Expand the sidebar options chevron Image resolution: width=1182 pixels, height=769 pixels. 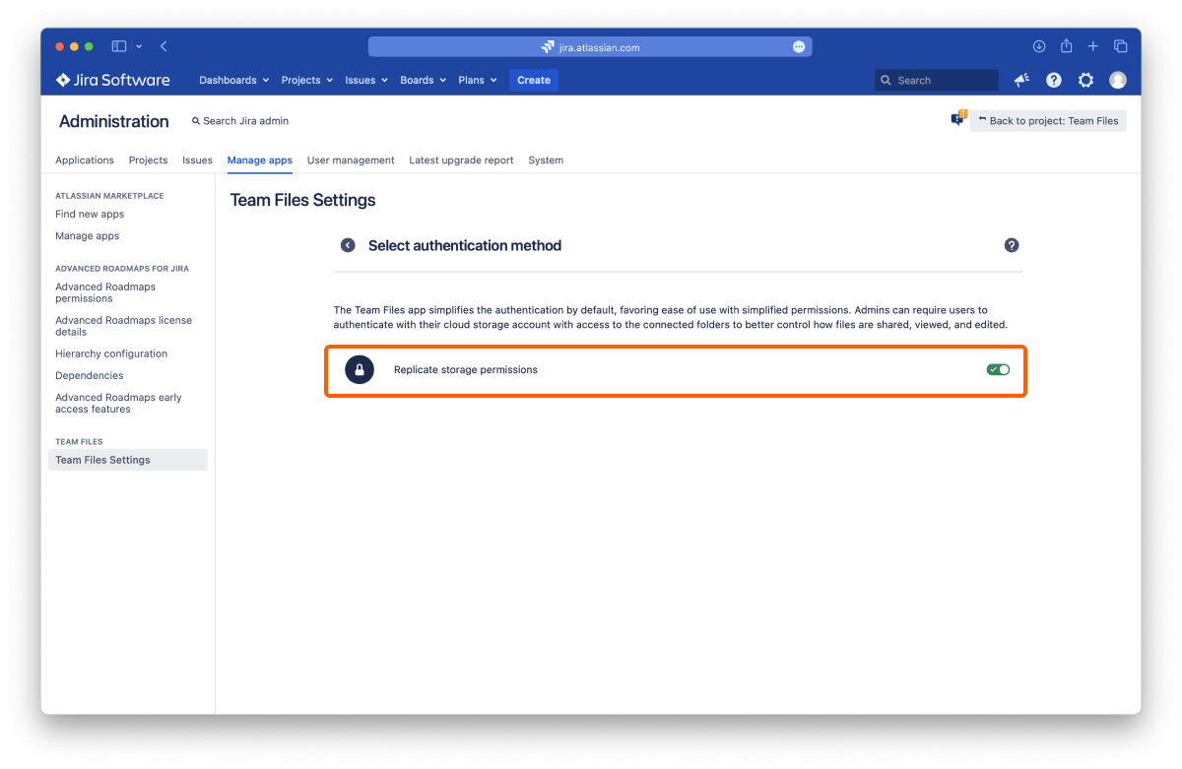[139, 46]
